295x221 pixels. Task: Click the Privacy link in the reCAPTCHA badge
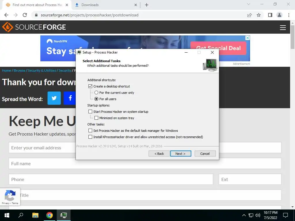pyautogui.click(x=5, y=203)
